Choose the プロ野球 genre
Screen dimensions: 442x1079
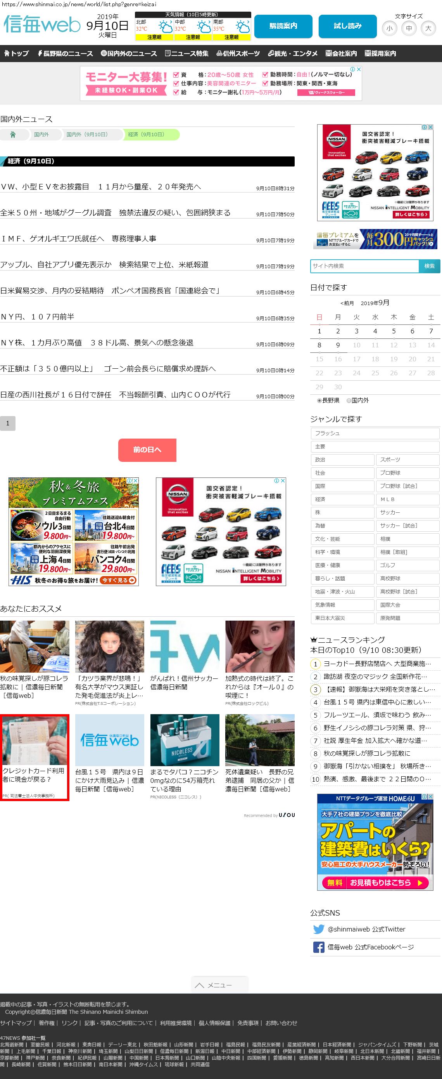coord(407,473)
